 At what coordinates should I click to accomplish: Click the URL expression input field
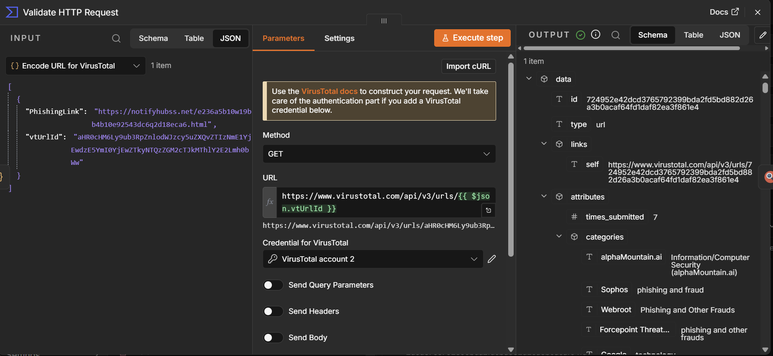[379, 202]
